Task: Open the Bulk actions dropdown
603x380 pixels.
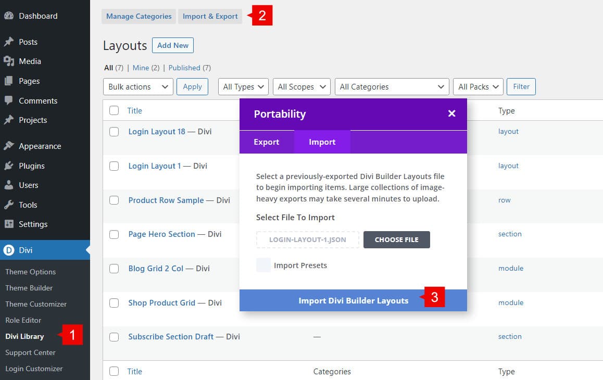Action: click(138, 87)
